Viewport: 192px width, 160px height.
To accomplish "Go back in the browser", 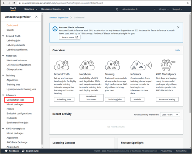I will [x=4, y=3].
